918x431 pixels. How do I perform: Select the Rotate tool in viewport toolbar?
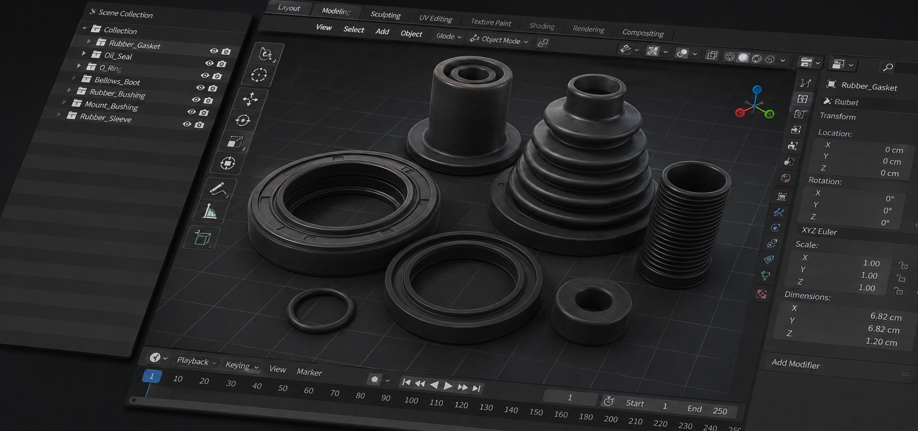(x=243, y=120)
